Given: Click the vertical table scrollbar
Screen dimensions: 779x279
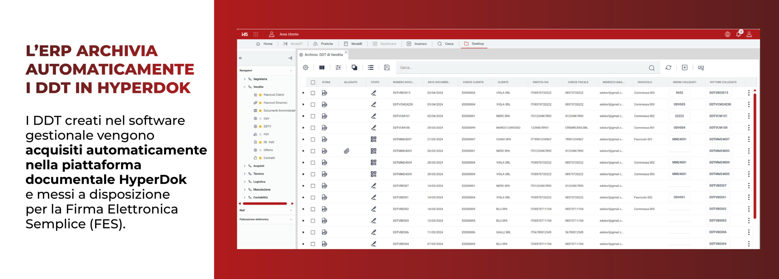Looking at the screenshot, I should pos(755,156).
